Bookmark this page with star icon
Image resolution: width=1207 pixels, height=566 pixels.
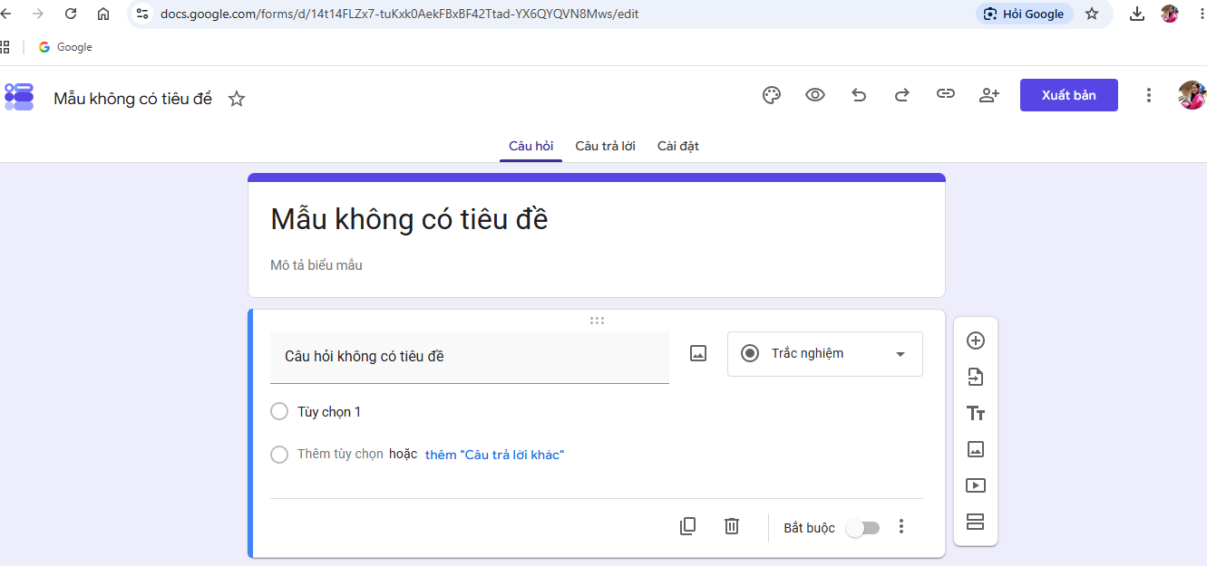(1092, 14)
